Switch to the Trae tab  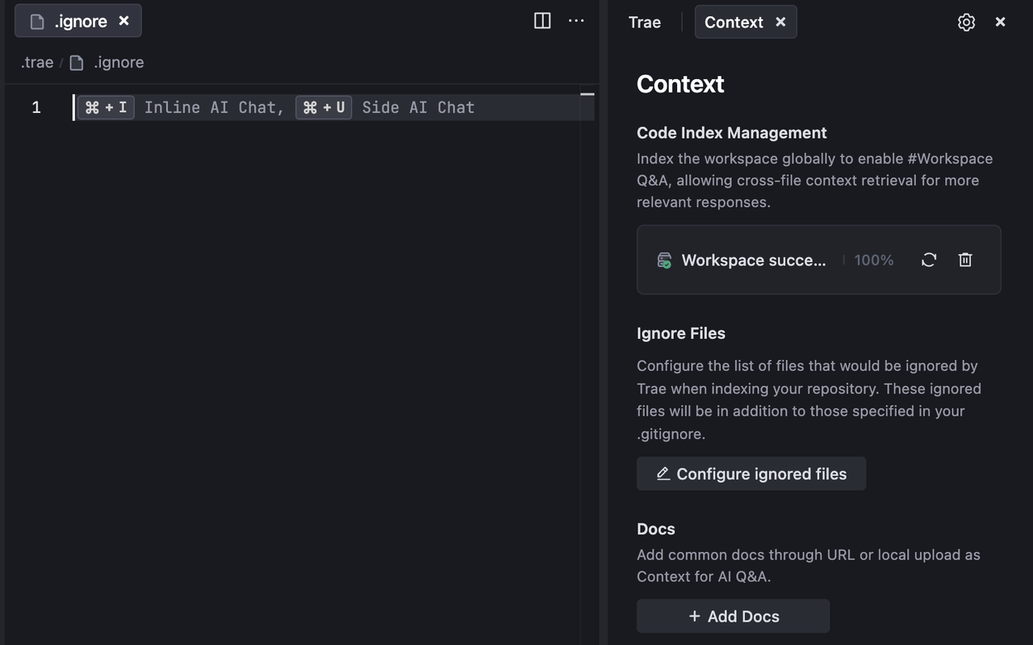coord(645,22)
